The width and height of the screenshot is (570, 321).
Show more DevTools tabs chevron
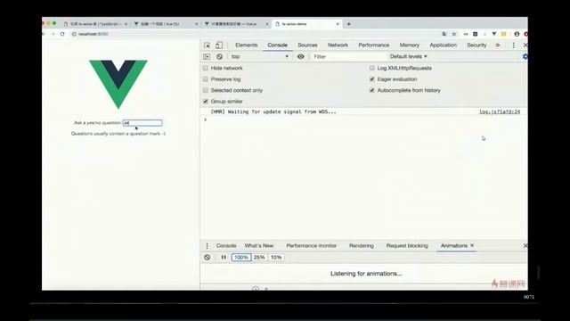[498, 45]
